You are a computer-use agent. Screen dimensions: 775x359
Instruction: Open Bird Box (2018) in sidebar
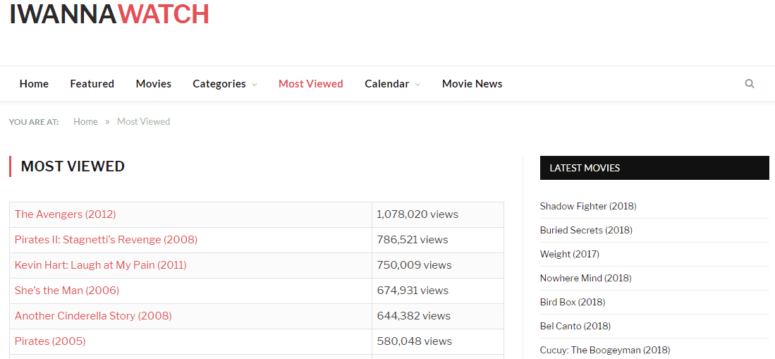coord(573,302)
